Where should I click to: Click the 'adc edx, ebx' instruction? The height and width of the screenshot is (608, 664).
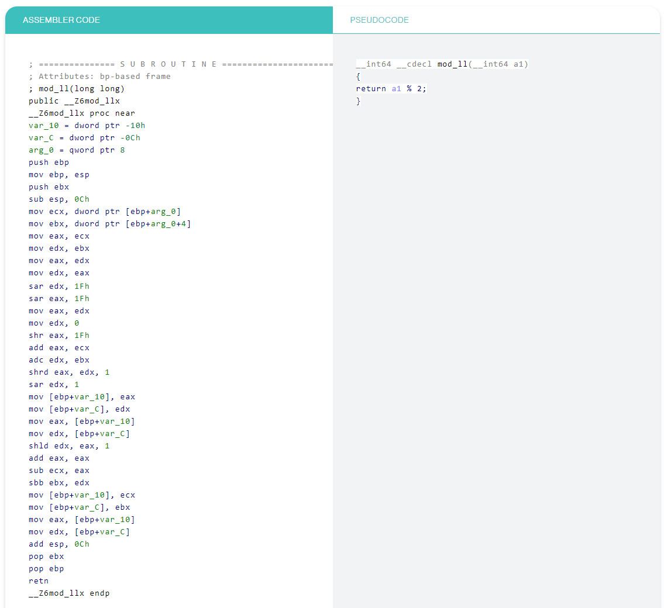pos(59,360)
